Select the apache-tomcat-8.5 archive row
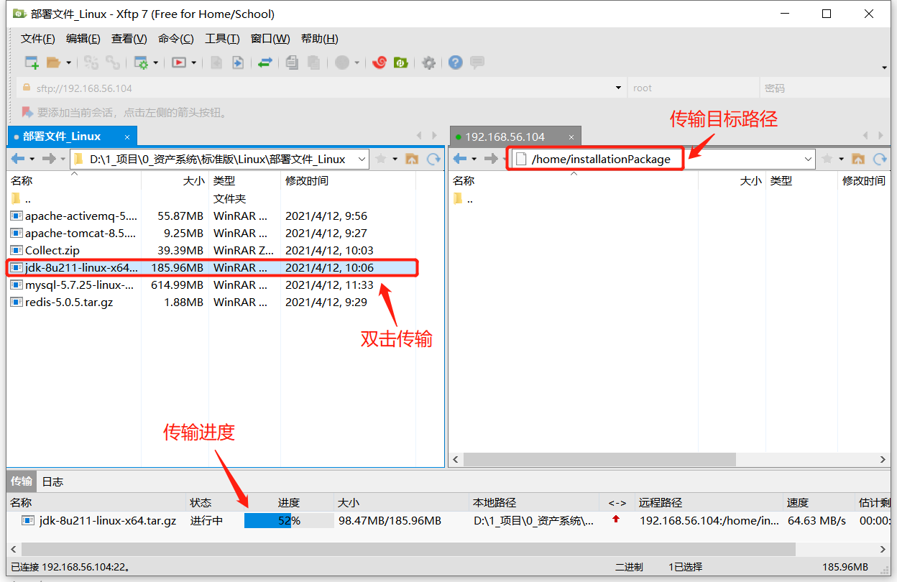This screenshot has width=897, height=582. (x=213, y=233)
